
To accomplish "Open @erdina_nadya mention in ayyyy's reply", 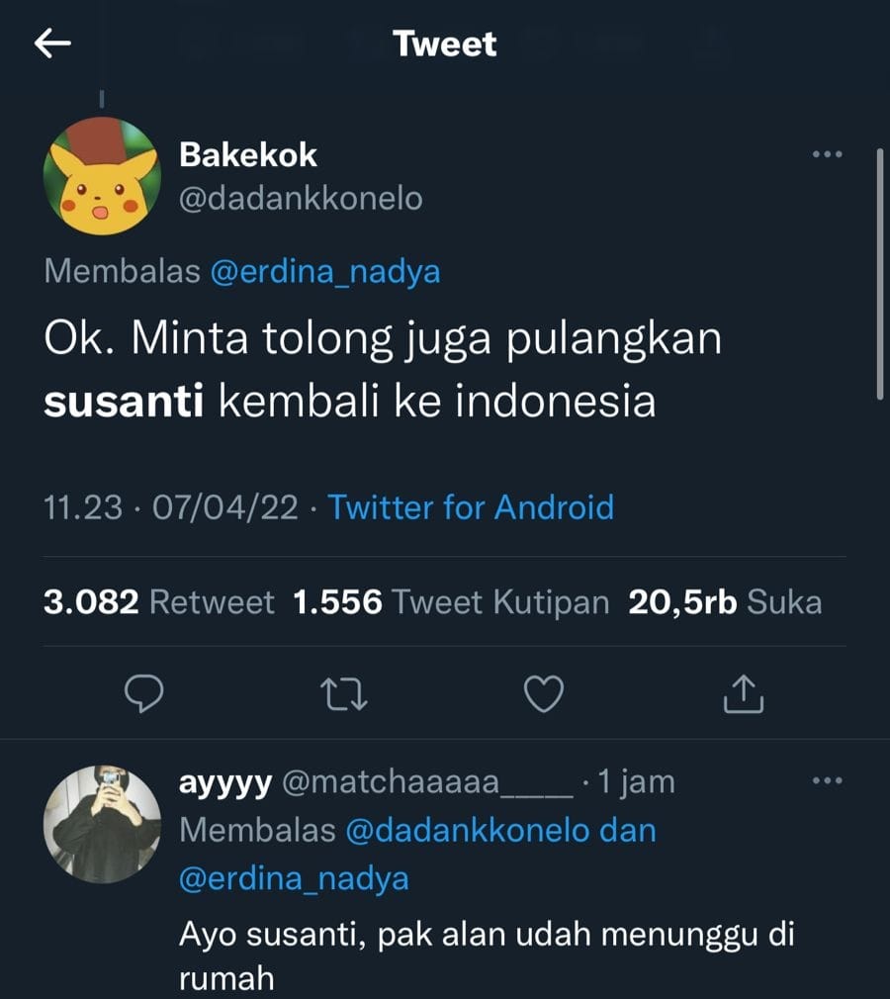I will point(294,878).
